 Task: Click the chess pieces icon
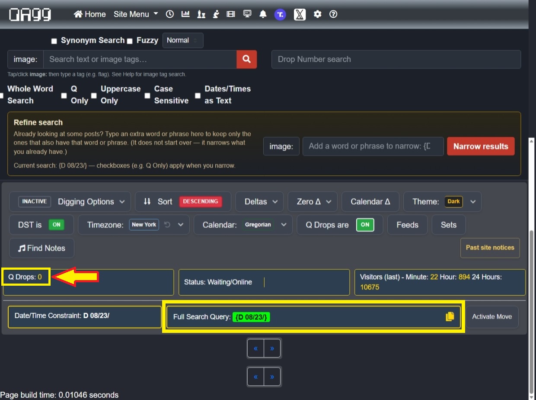(x=201, y=14)
